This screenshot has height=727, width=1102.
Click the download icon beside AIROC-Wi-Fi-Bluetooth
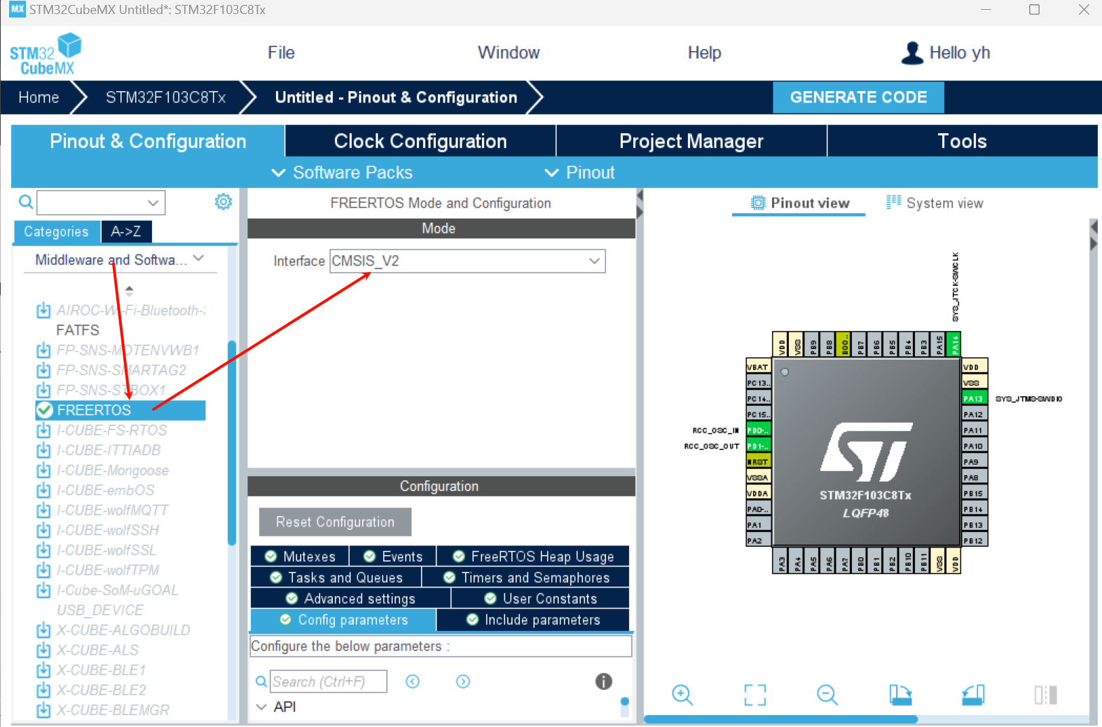pos(43,310)
